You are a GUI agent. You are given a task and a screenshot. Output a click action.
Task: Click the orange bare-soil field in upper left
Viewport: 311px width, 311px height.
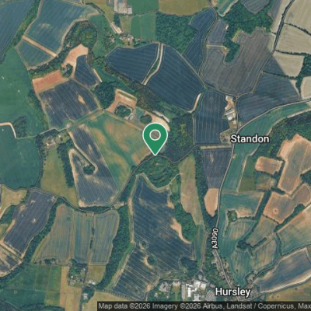pos(47,82)
